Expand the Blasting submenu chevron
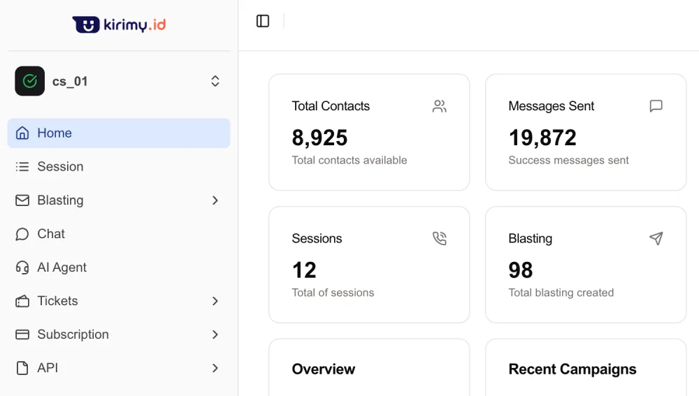This screenshot has width=699, height=396. point(215,200)
